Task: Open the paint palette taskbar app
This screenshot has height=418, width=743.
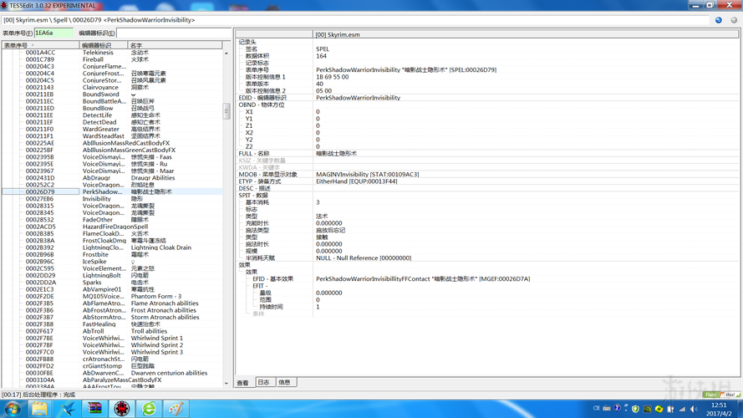Action: pyautogui.click(x=176, y=408)
